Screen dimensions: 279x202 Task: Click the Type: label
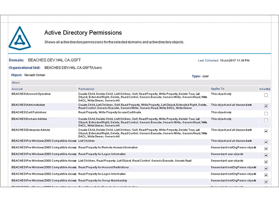(196, 76)
